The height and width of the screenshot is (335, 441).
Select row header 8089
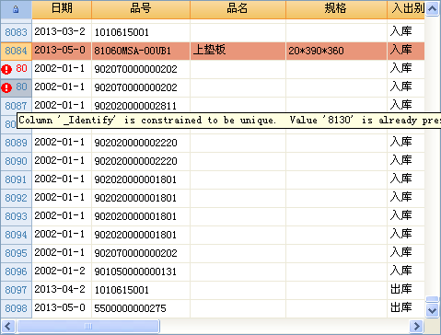[16, 143]
